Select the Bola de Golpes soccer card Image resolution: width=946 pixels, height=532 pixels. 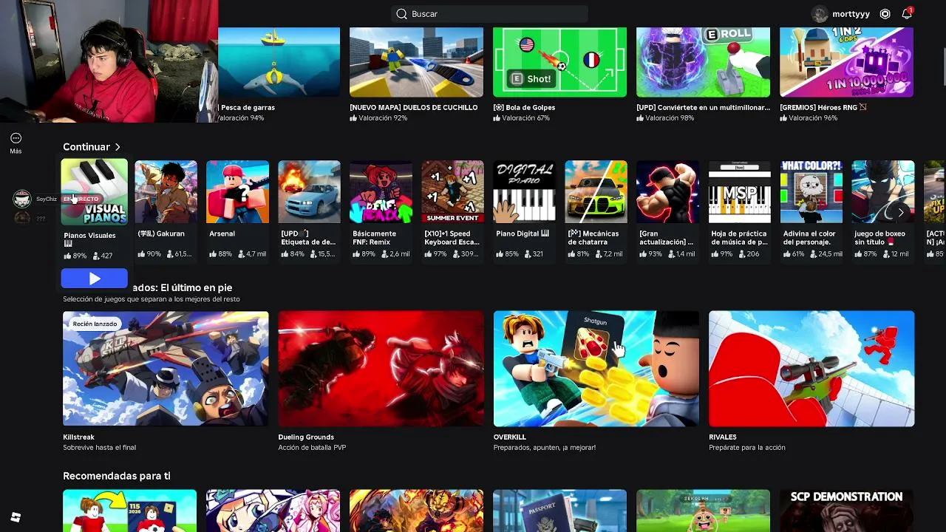[x=559, y=62]
